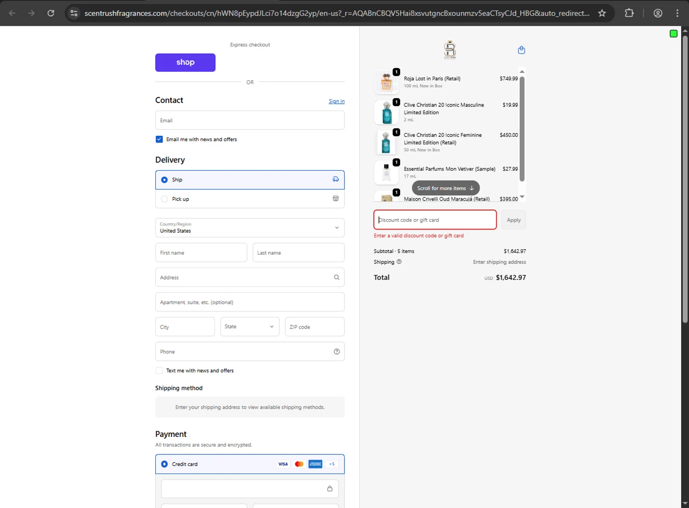The image size is (689, 508).
Task: Focus the Address field
Action: (250, 277)
